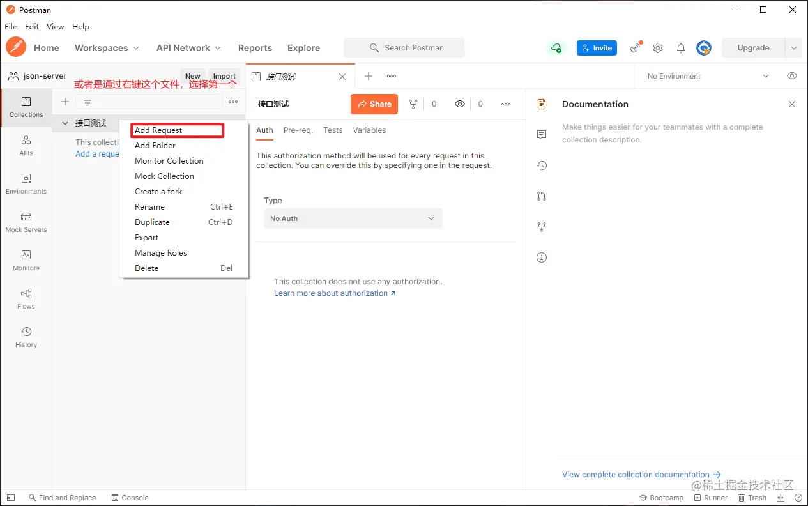Image resolution: width=808 pixels, height=506 pixels.
Task: Close the 接口测试 tab
Action: point(342,77)
